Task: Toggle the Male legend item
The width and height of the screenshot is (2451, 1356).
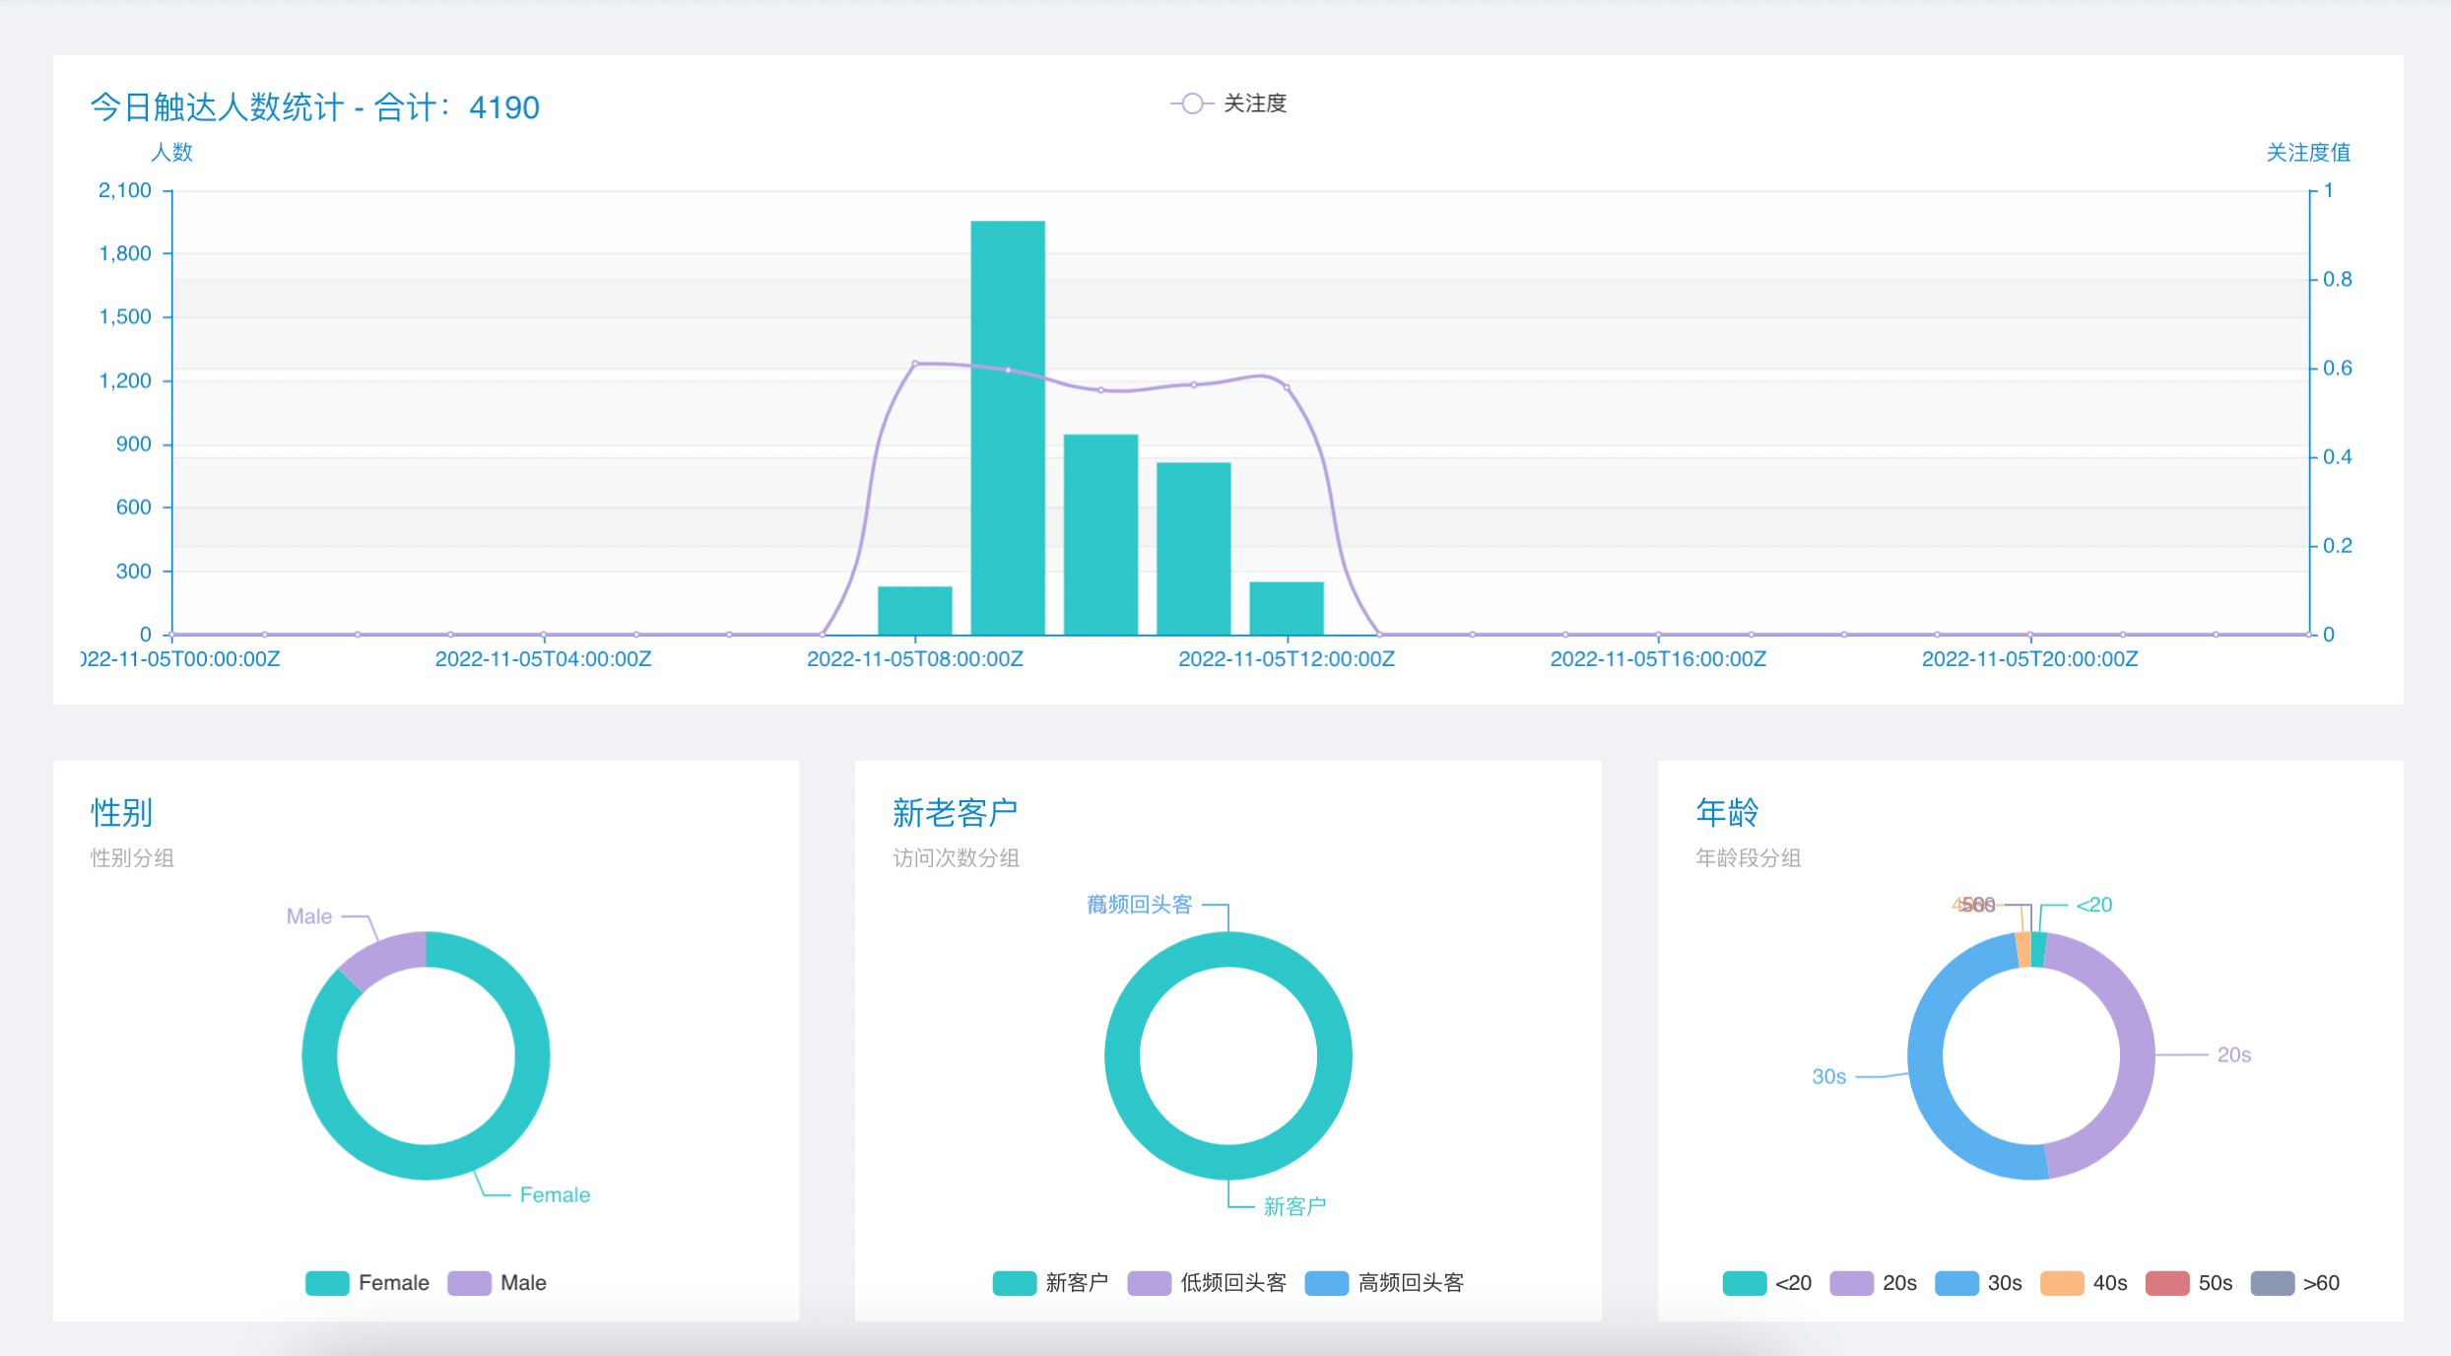Action: 497,1283
